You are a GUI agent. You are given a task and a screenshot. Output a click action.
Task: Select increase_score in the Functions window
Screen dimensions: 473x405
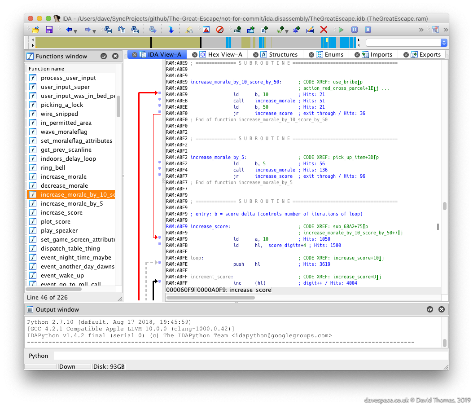[x=61, y=212]
